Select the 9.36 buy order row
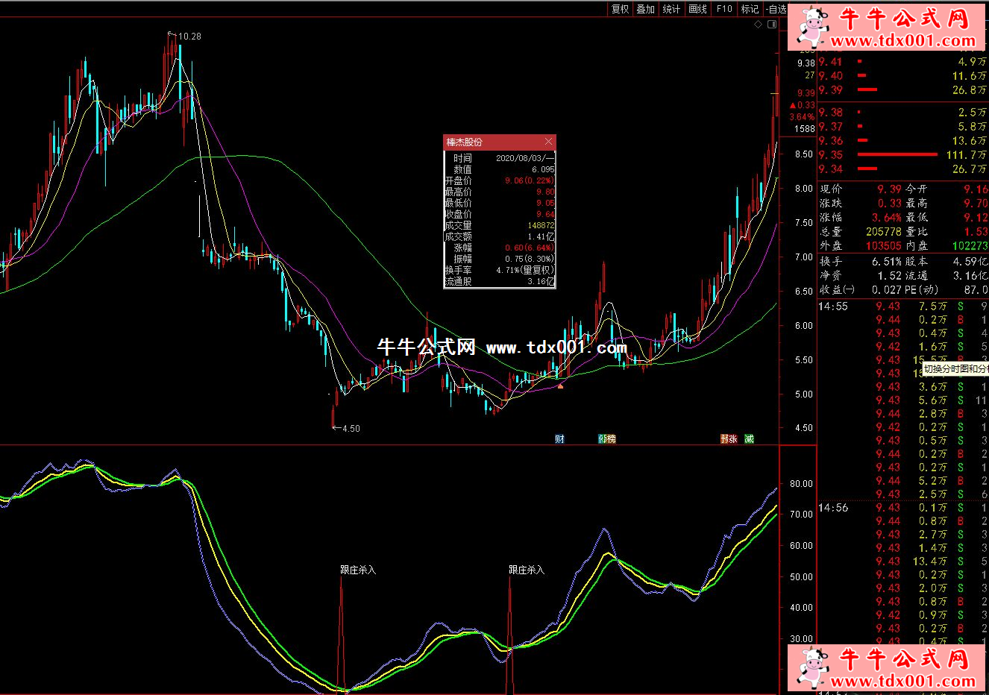The image size is (989, 695). pyautogui.click(x=903, y=141)
